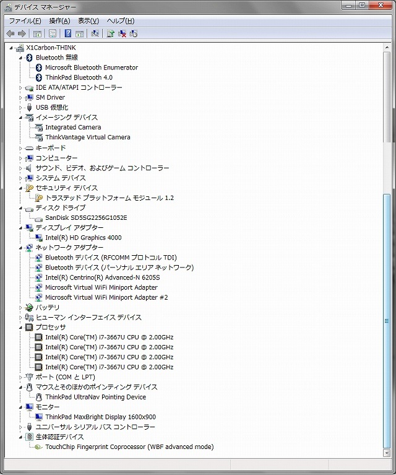
Task: Open the 表示(V) menu
Action: (88, 20)
